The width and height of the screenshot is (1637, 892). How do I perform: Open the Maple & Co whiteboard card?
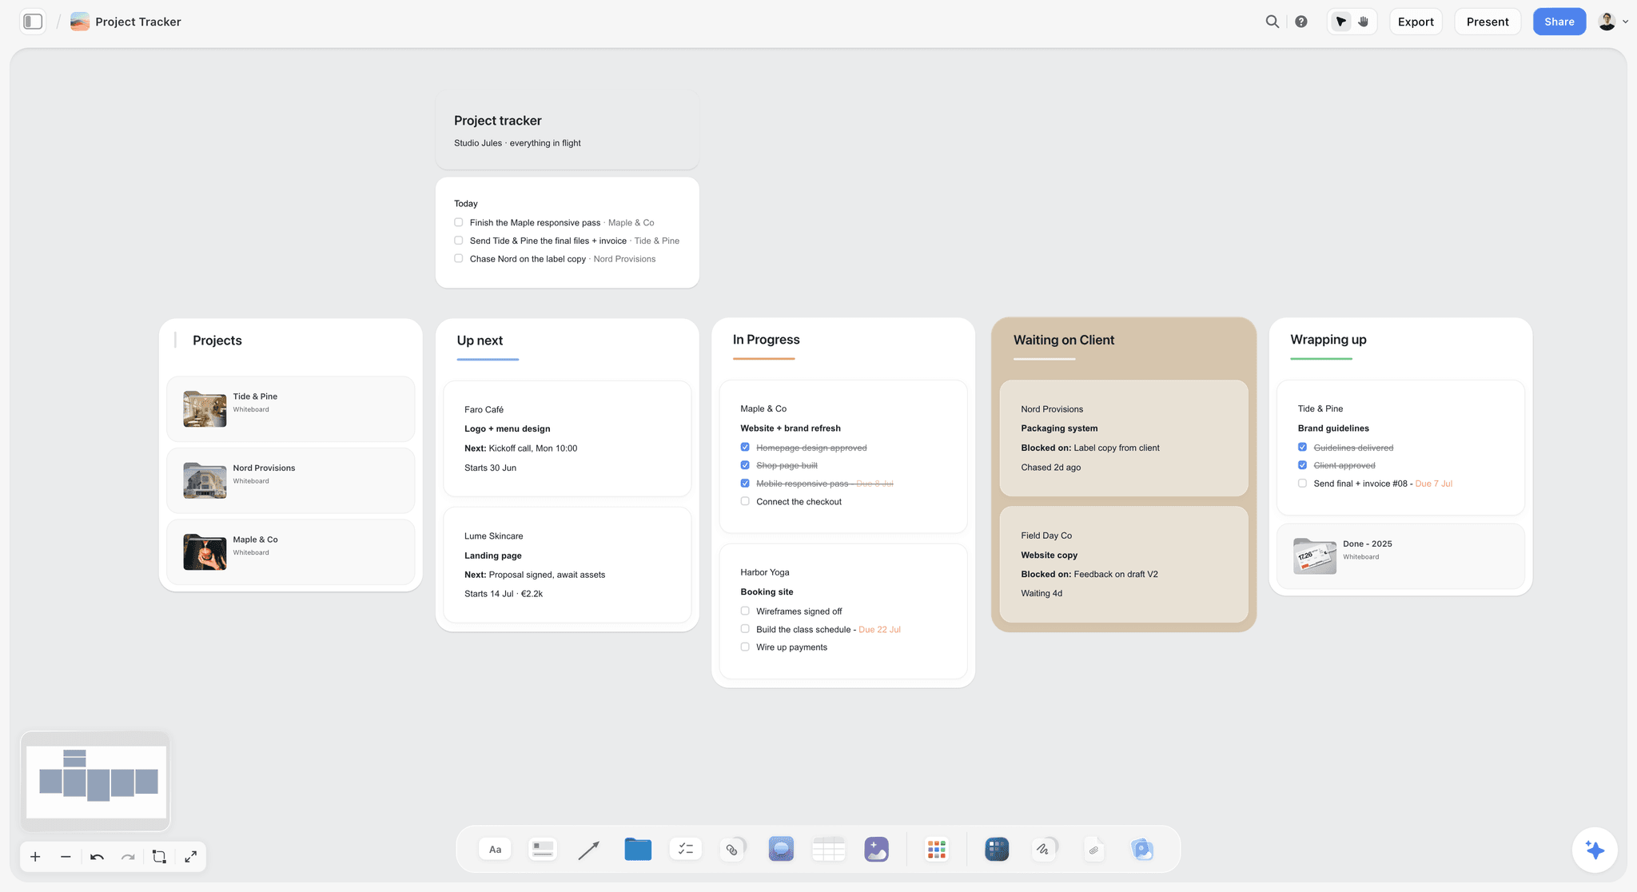tap(291, 552)
